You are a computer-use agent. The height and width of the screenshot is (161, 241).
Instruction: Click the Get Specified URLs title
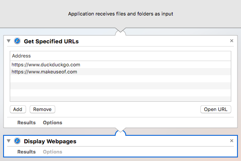click(51, 42)
